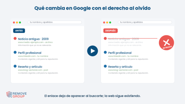Click the struck-through 'Noticia antigua' in DESPUÉS window
This screenshot has height=104, width=185.
[x=123, y=39]
